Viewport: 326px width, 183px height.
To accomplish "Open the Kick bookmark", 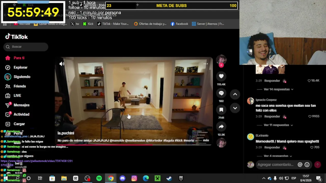I will (88, 24).
